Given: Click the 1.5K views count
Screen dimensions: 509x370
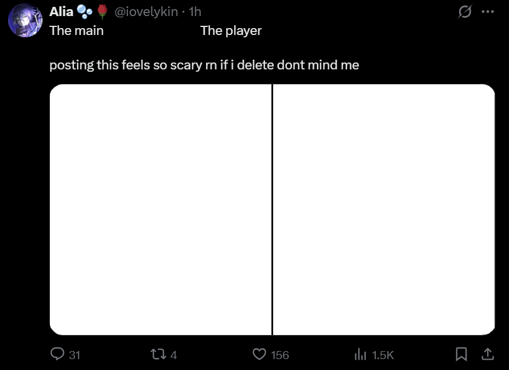Looking at the screenshot, I should click(x=383, y=356).
